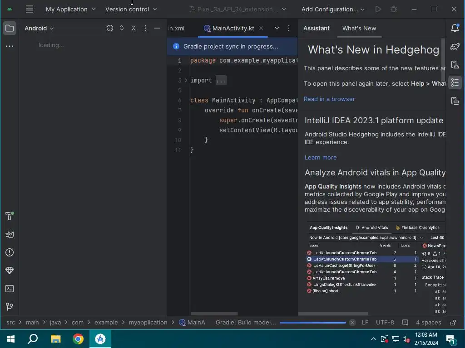Toggle file read-only lock icon
The height and width of the screenshot is (348, 465).
point(453,323)
